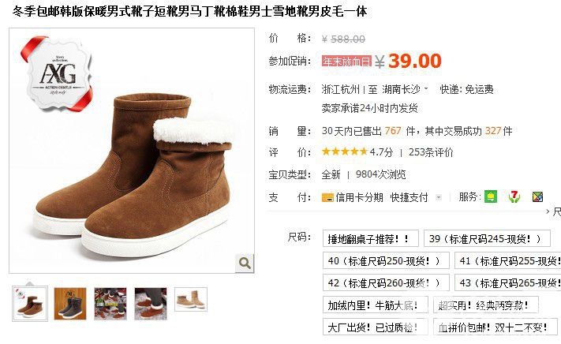Click the green bell service icon
Viewport: 561px width, 344px height.
[x=491, y=196]
